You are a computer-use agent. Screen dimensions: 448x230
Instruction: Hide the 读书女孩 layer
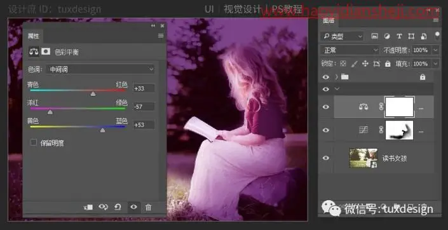(x=326, y=158)
